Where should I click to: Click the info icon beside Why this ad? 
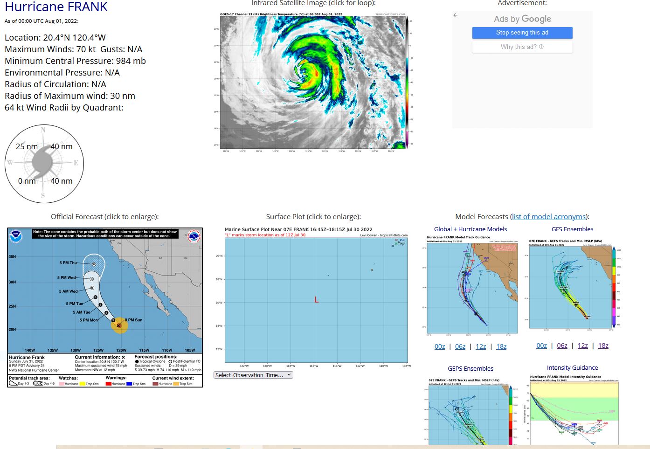[x=541, y=47]
